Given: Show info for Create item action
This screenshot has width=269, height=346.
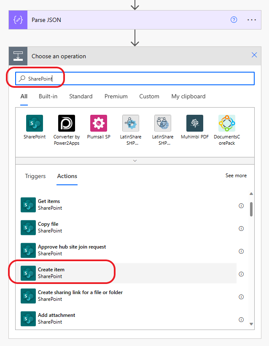Looking at the screenshot, I should (241, 274).
